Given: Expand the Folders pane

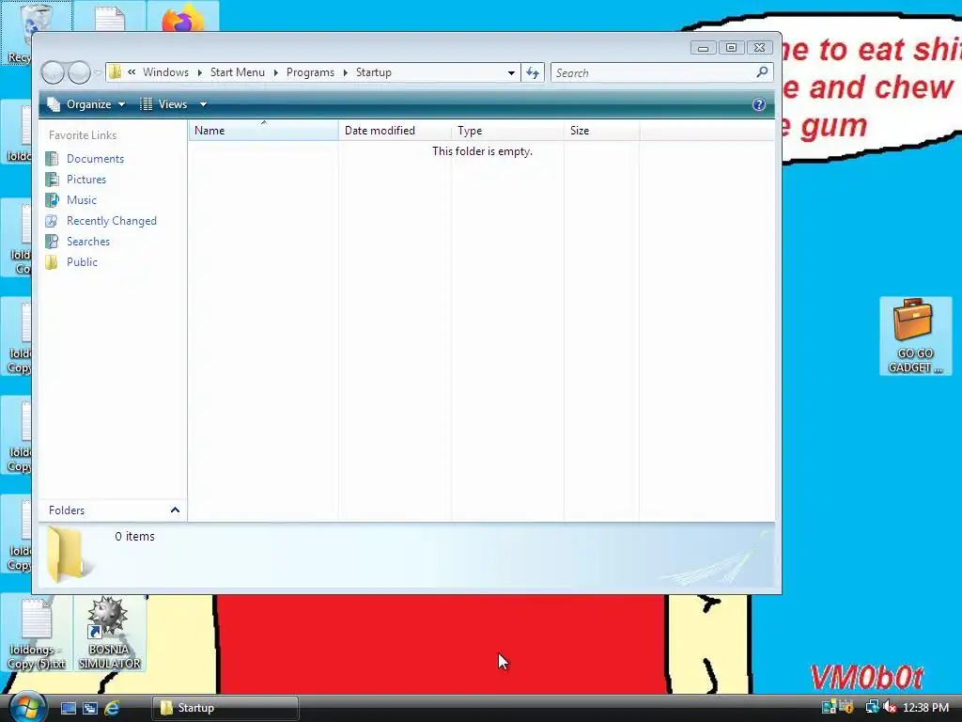Looking at the screenshot, I should (113, 510).
